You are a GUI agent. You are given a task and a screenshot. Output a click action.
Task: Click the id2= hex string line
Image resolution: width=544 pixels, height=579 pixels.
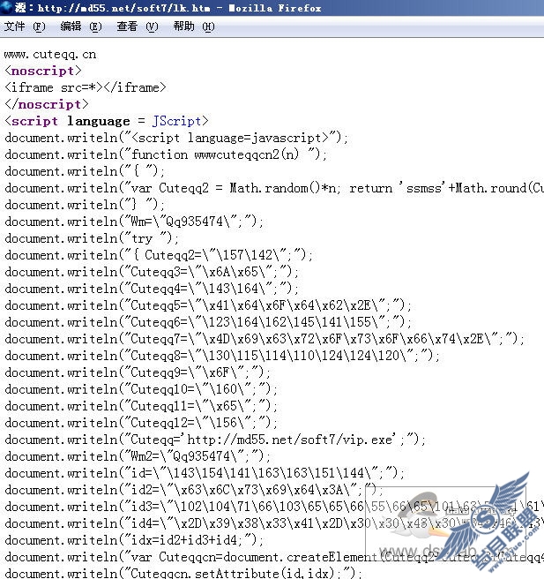point(194,490)
